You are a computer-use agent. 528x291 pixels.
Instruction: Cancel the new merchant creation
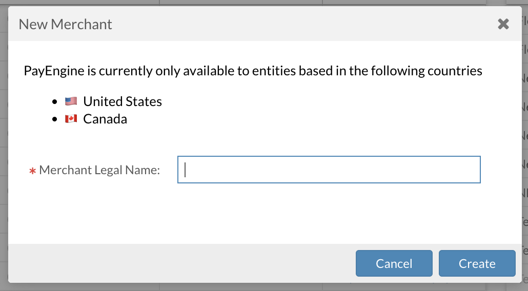pos(394,263)
